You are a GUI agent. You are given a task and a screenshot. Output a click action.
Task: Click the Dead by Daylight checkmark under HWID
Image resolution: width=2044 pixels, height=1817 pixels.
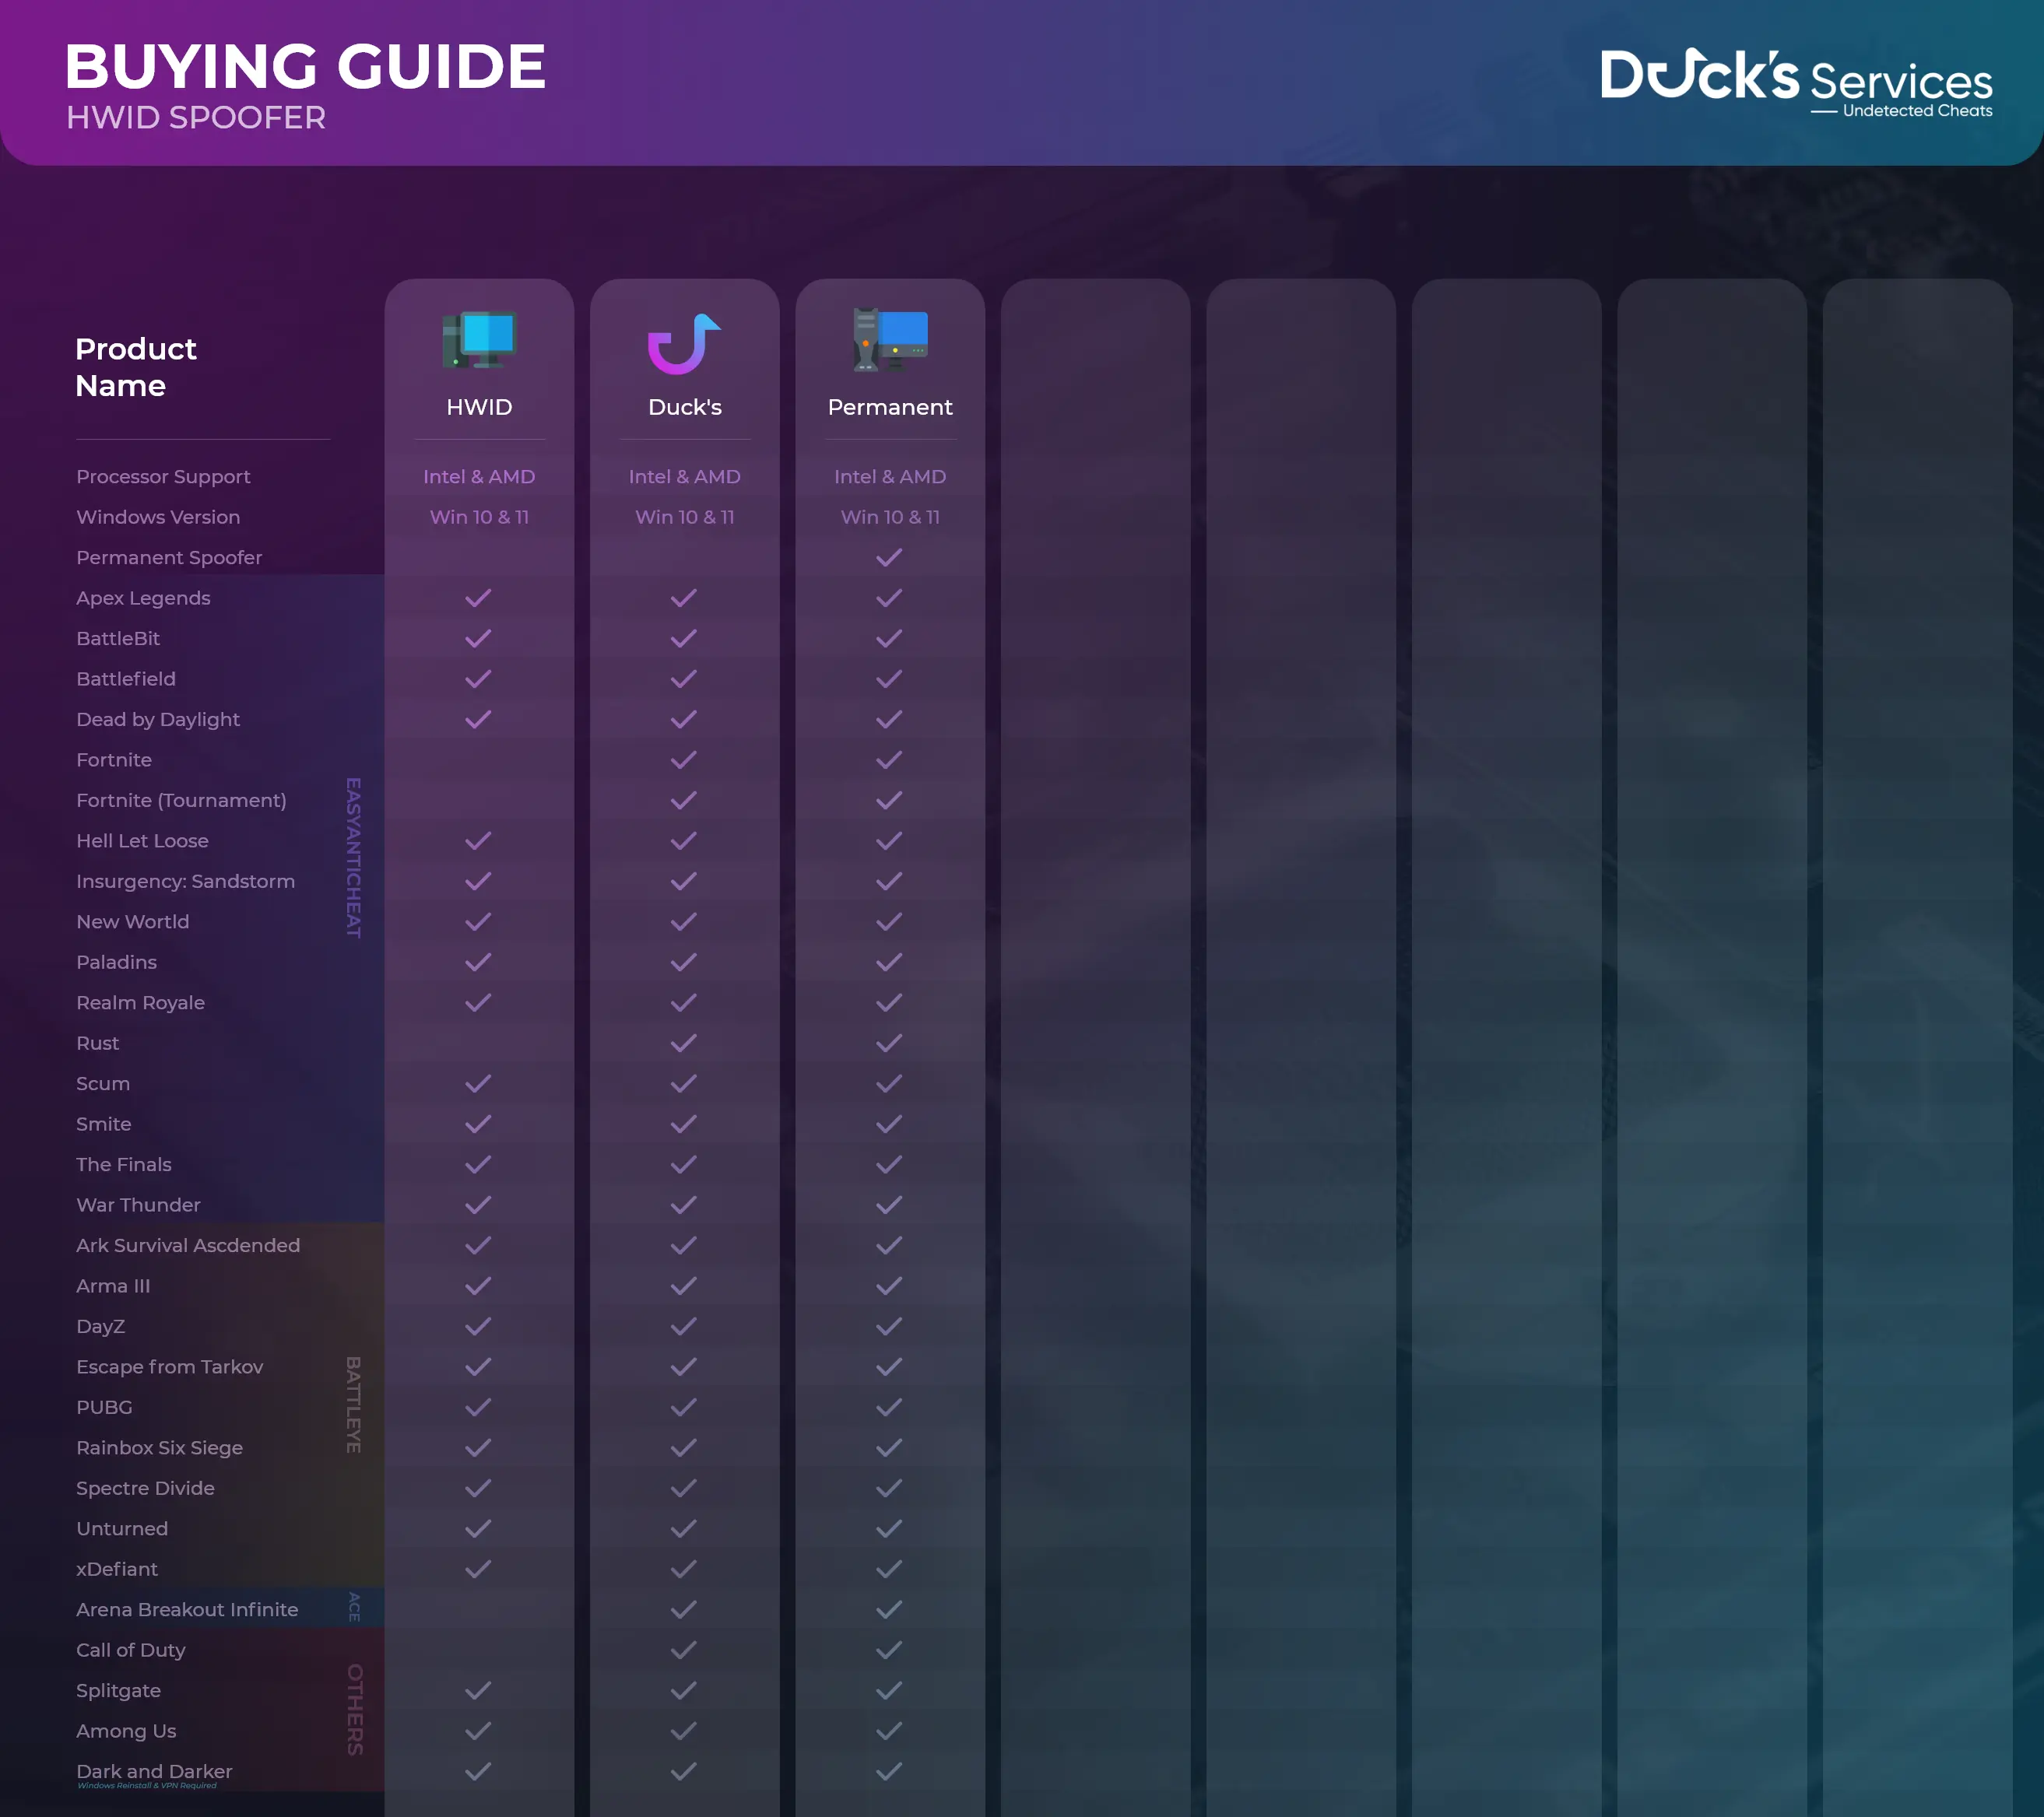(x=478, y=719)
